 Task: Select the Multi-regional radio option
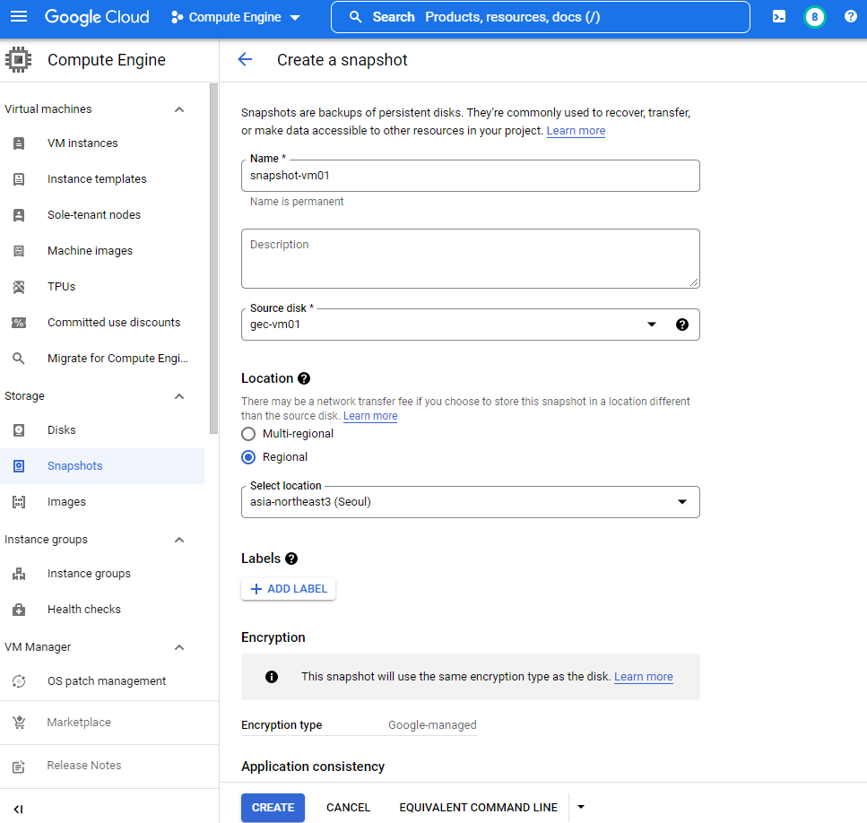click(248, 434)
